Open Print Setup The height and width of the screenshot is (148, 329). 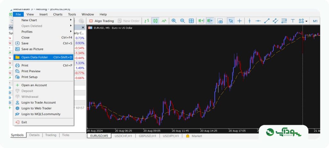(x=43, y=77)
